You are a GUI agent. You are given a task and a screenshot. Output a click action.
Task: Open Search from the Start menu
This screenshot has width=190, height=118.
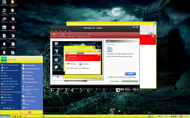click(x=26, y=104)
